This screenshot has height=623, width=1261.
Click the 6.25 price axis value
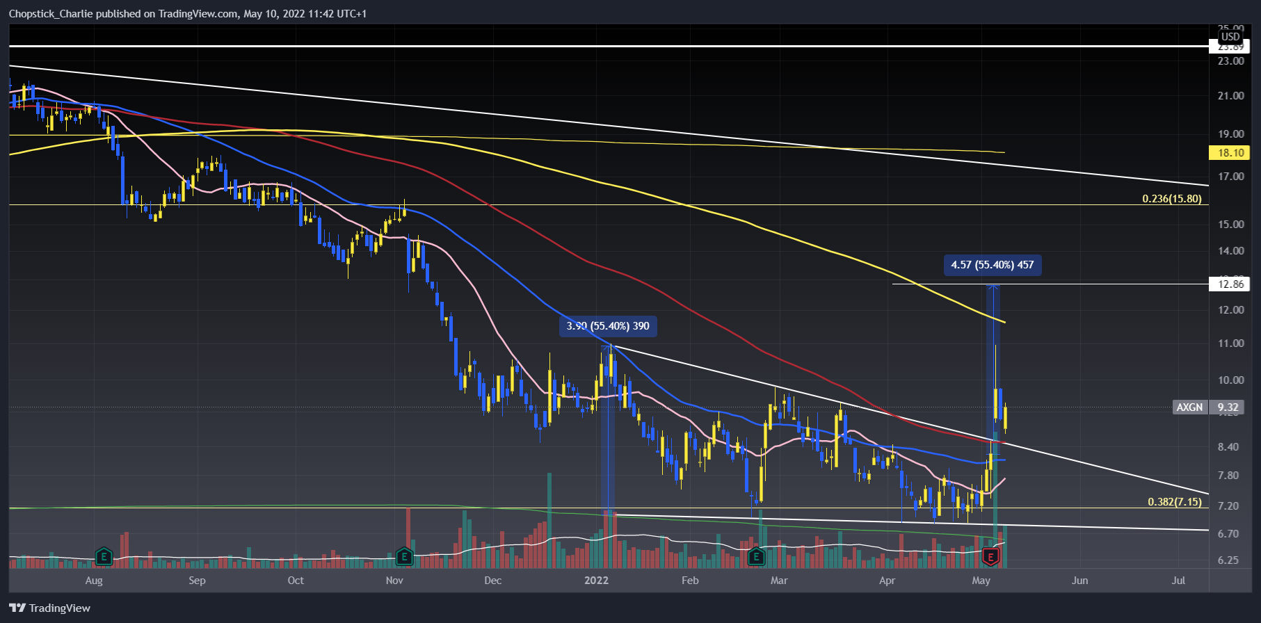(x=1228, y=560)
